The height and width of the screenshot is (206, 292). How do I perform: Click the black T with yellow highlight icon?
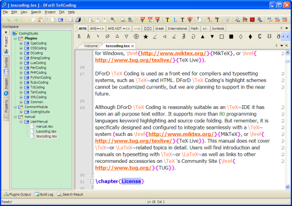click(168, 19)
